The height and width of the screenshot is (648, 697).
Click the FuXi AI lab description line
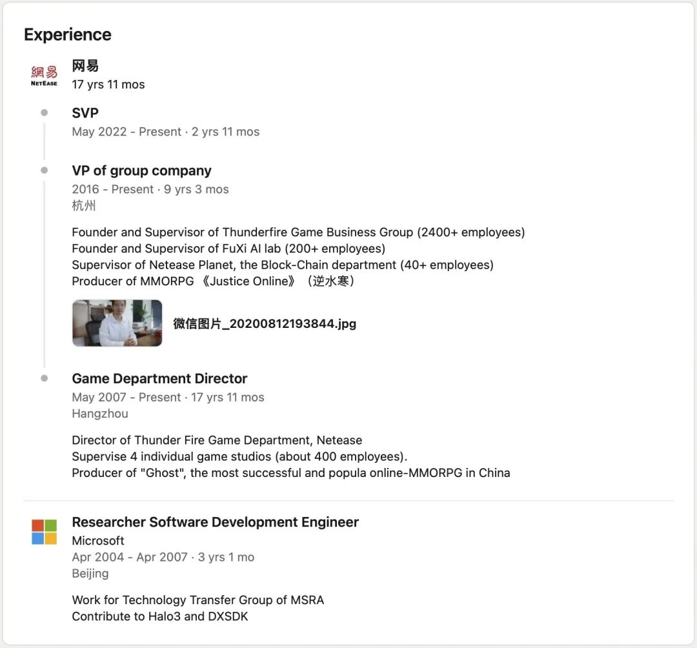coord(228,248)
